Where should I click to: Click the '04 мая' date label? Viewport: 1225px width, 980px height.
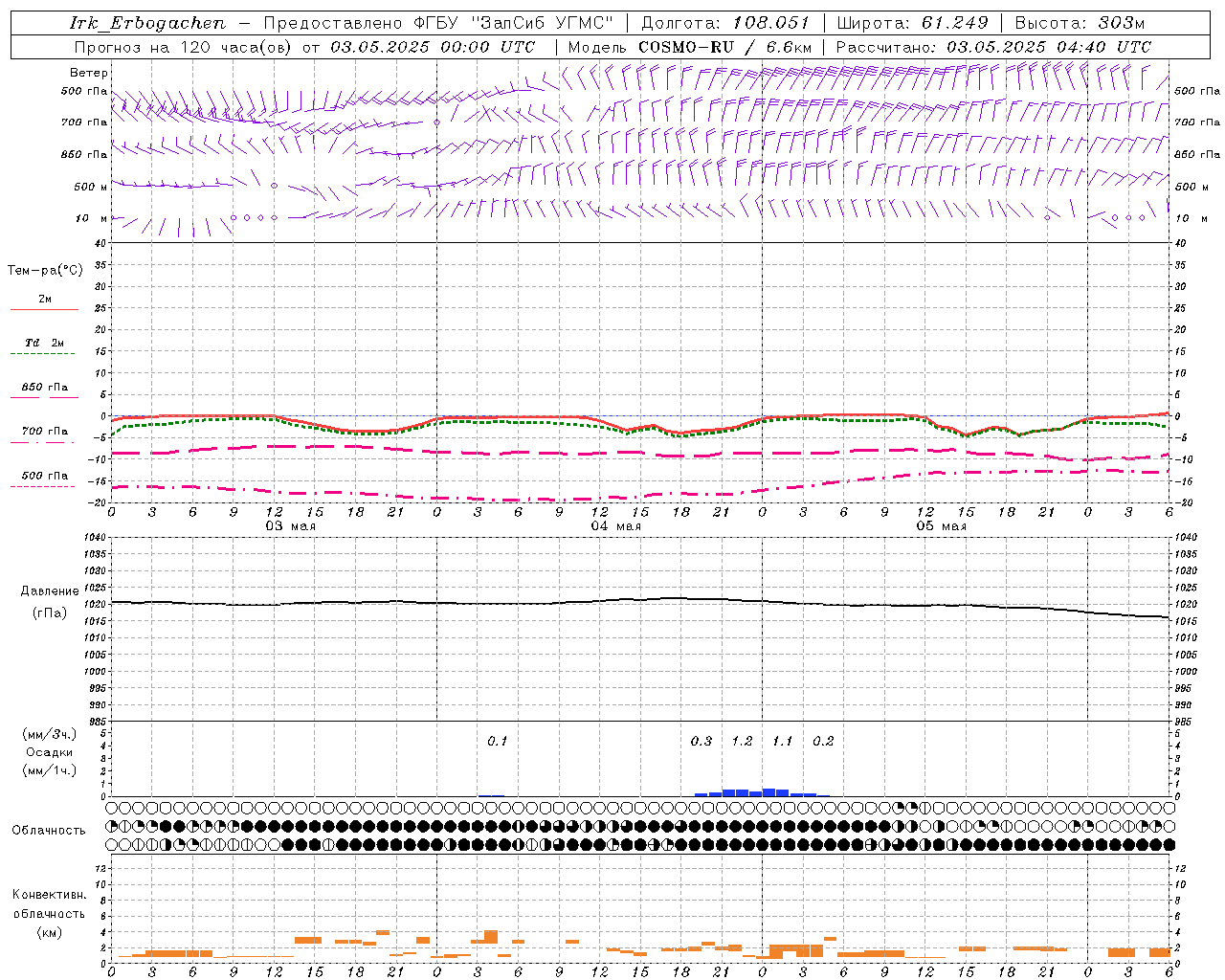pos(615,525)
